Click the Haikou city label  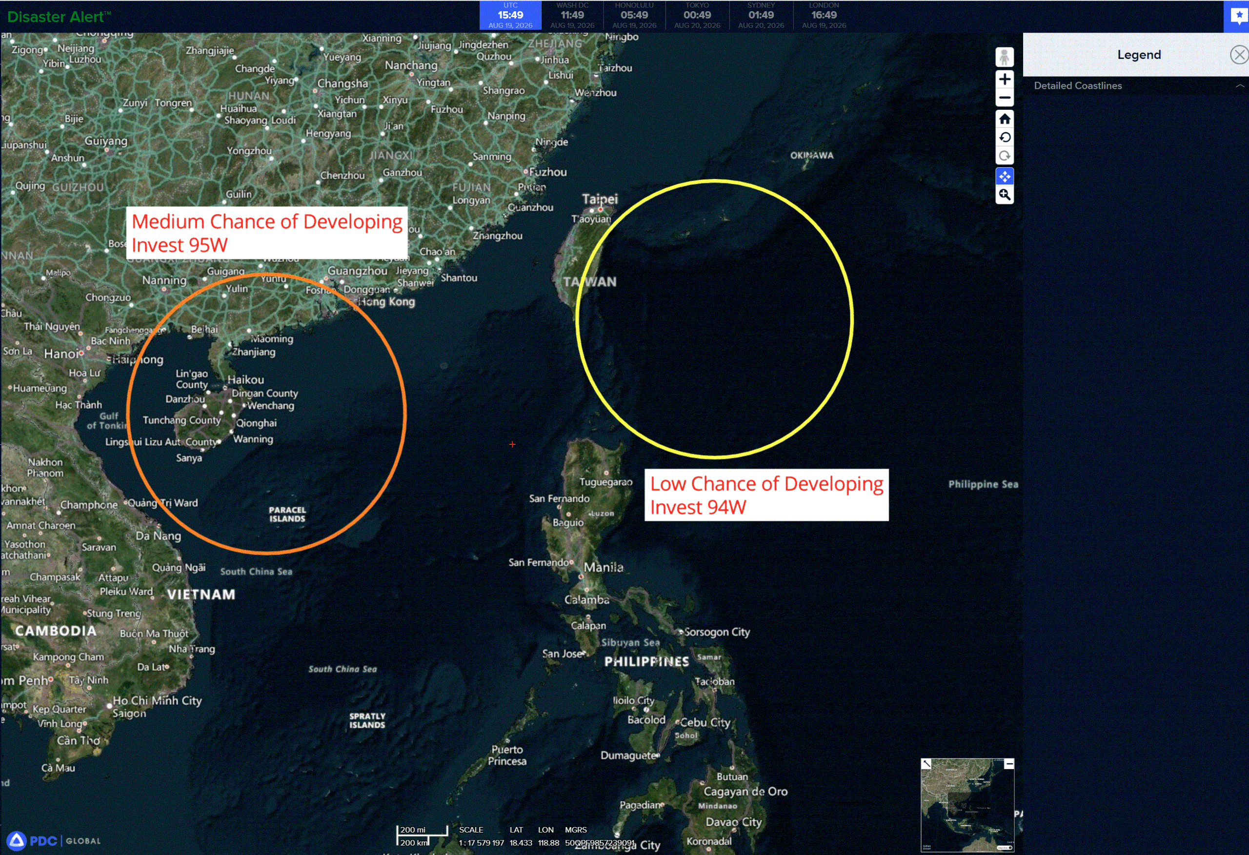245,379
